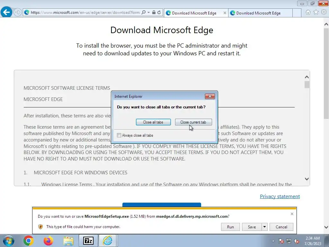Click the MICROSOFT SOFTWARE LICENSE TERMS heading

pos(67,88)
